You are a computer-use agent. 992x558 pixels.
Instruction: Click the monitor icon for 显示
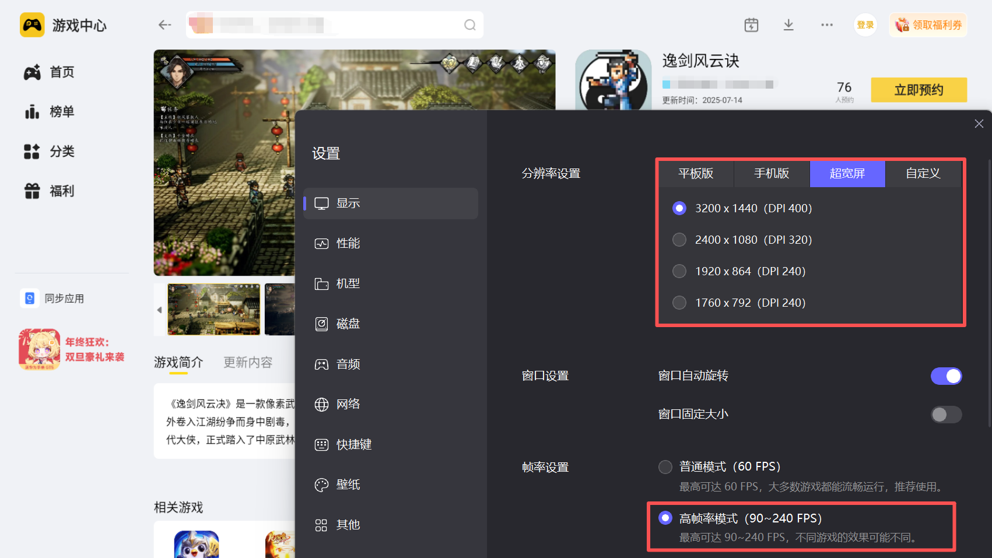point(321,203)
